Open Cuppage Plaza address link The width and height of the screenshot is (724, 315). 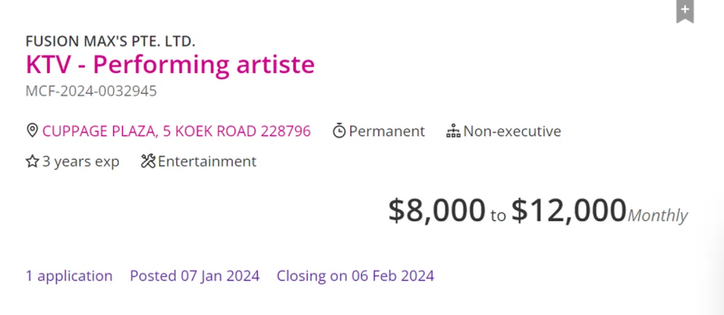point(176,131)
